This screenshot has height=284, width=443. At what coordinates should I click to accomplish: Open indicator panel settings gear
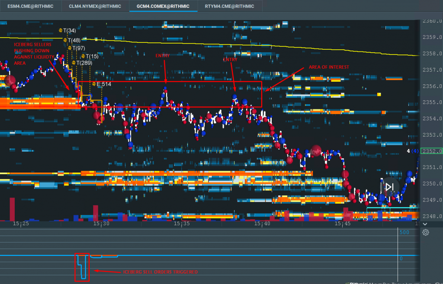coord(426,233)
